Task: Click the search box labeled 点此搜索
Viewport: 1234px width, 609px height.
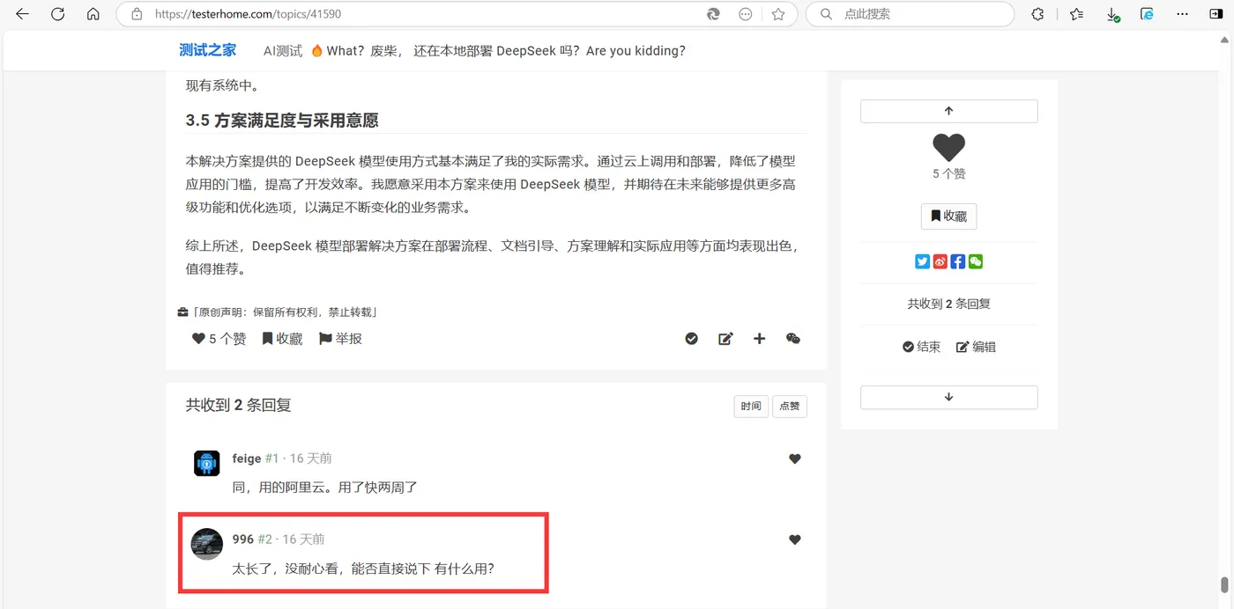Action: 910,14
